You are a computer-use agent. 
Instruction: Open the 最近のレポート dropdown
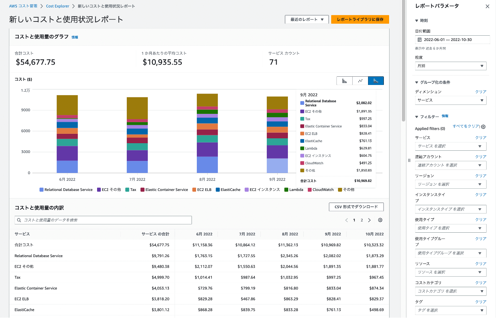point(307,20)
